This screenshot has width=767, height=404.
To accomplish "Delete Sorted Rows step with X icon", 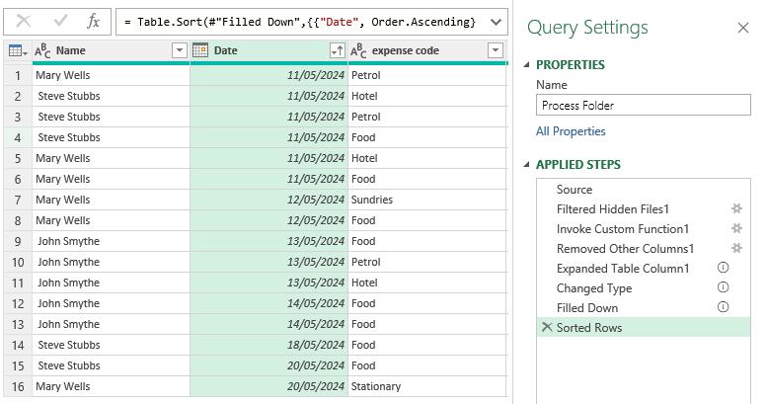I will pyautogui.click(x=547, y=327).
